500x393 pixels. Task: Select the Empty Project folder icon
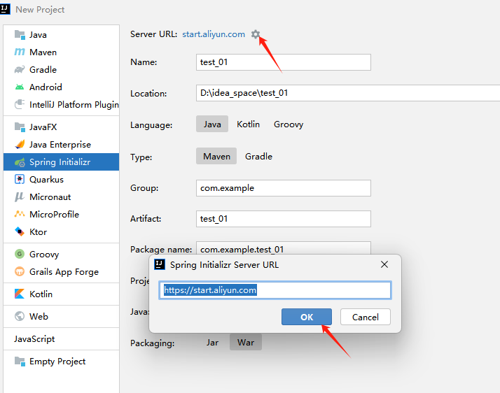[20, 361]
